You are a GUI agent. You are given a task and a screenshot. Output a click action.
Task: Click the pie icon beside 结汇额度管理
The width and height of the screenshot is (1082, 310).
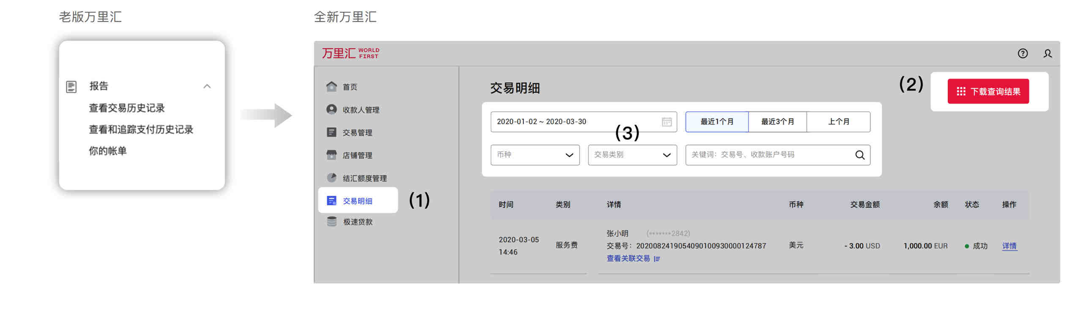pos(332,178)
